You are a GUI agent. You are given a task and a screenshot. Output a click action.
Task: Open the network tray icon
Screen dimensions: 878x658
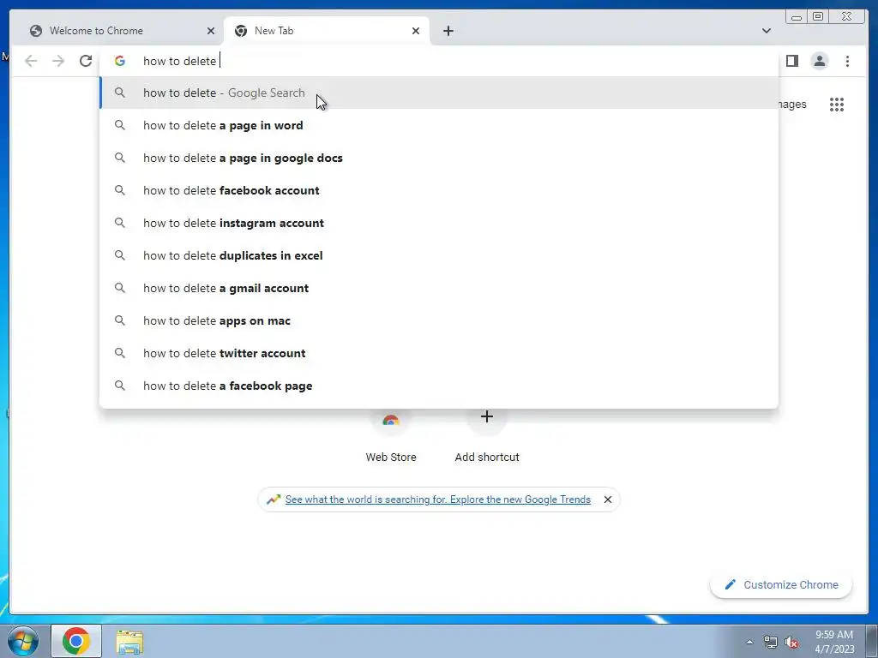[771, 642]
